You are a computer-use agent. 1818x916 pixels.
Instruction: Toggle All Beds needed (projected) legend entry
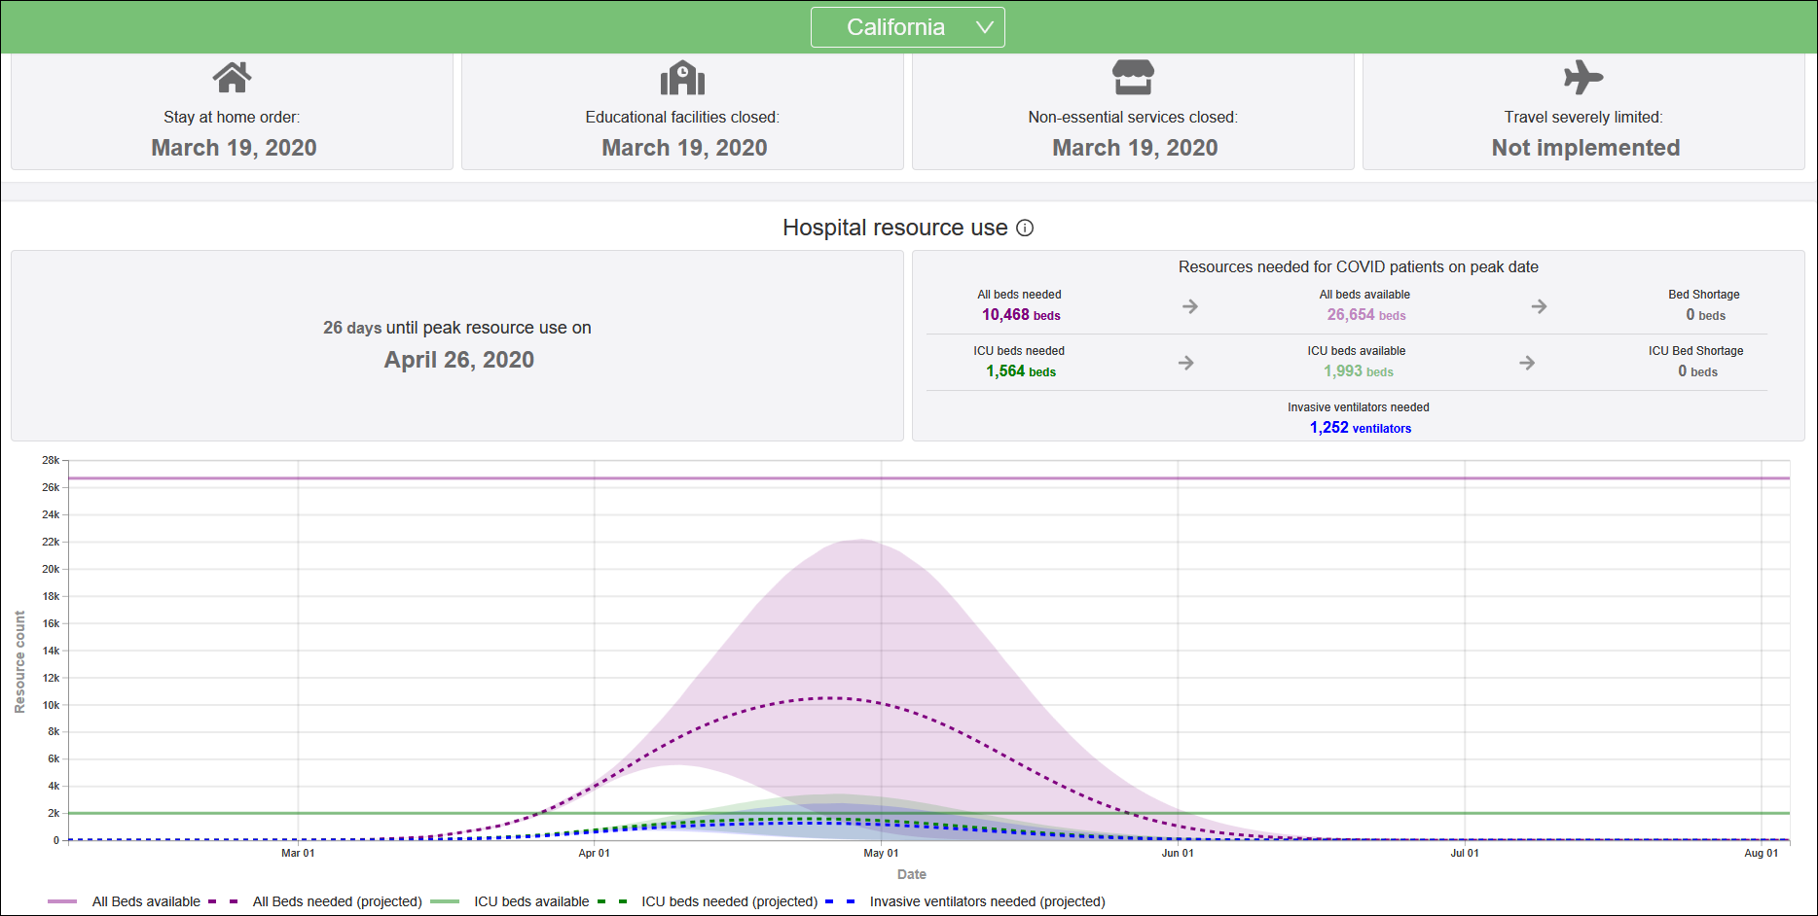(x=314, y=901)
